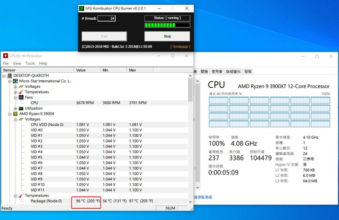
Task: Click the first CPU usage graph cell
Action: (x=218, y=100)
